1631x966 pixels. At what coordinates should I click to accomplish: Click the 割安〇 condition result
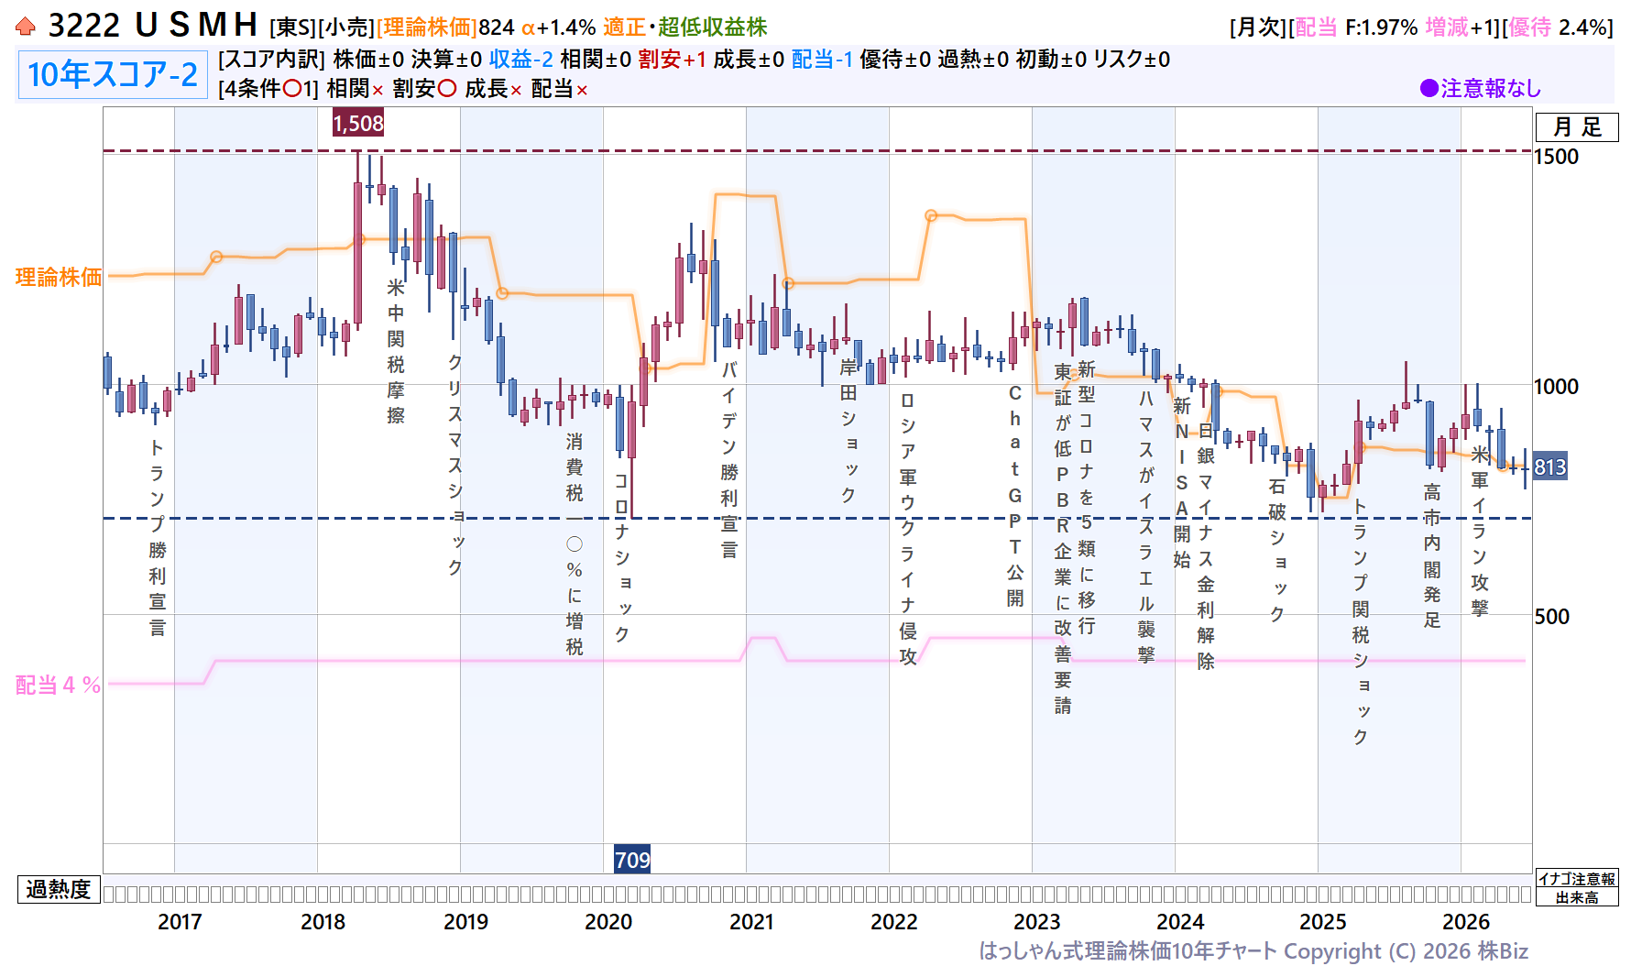[x=424, y=89]
